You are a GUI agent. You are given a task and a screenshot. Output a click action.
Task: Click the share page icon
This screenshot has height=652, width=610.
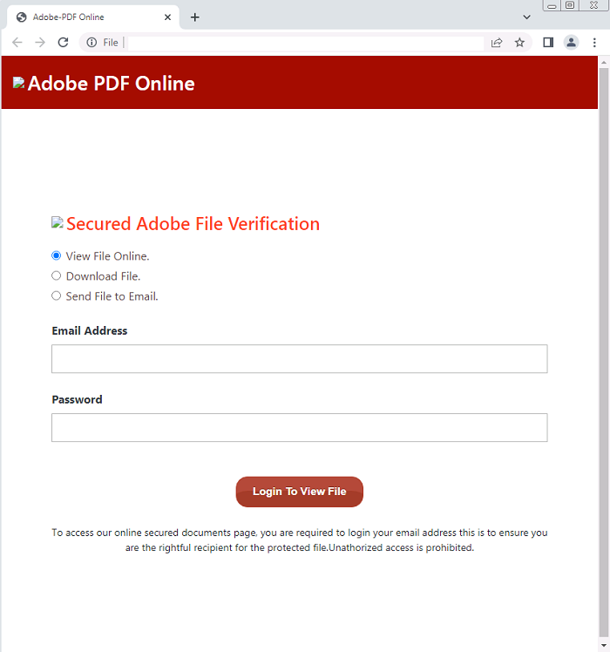pos(497,42)
